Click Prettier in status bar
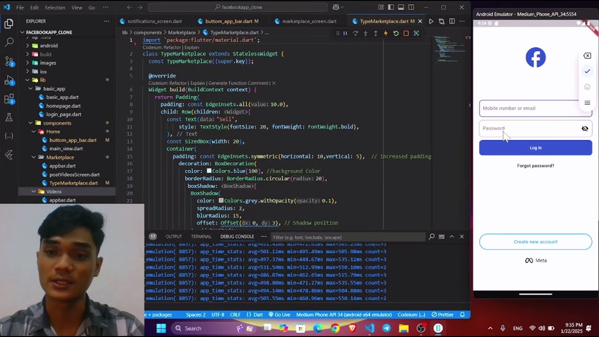 (442, 315)
